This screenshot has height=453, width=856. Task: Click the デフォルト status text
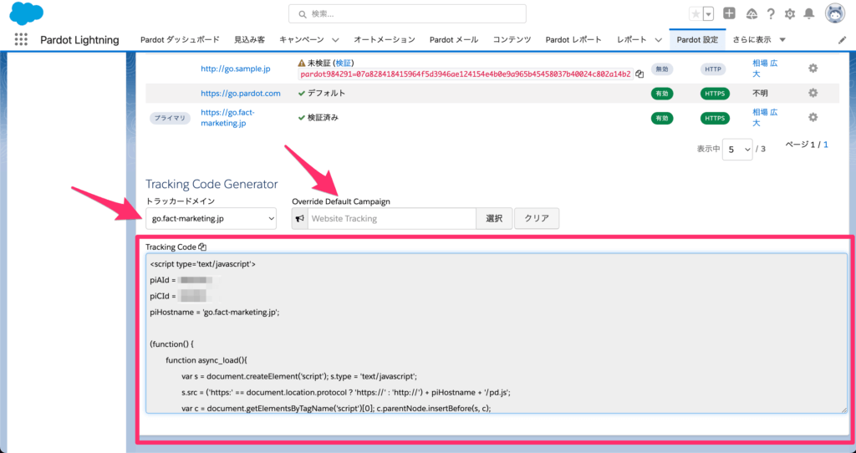click(326, 93)
